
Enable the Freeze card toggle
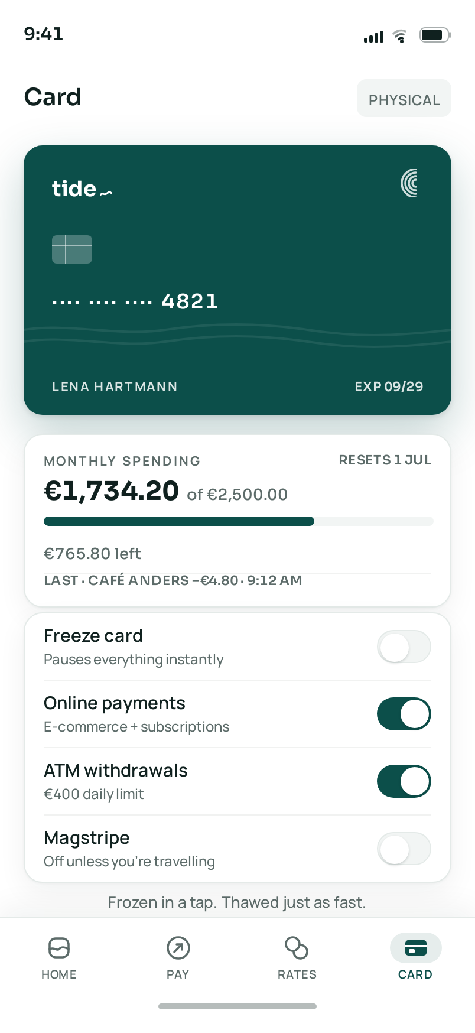(x=404, y=647)
